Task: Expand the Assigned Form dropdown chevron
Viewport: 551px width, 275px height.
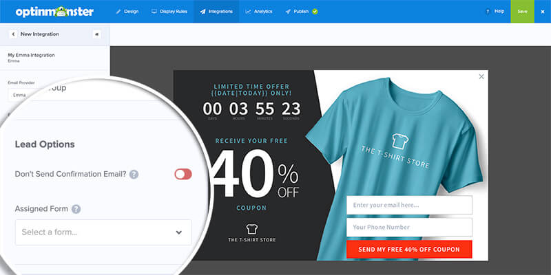Action: tap(179, 232)
